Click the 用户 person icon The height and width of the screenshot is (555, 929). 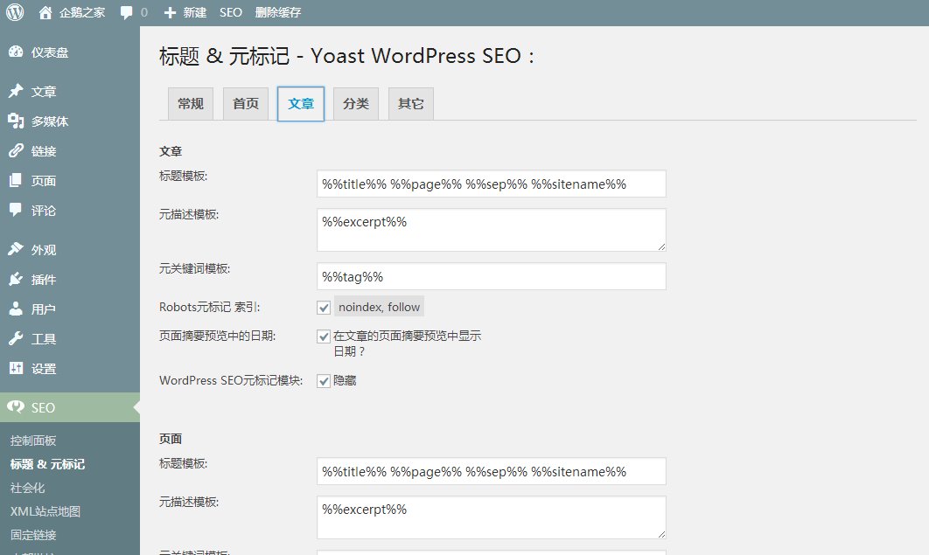(x=16, y=309)
